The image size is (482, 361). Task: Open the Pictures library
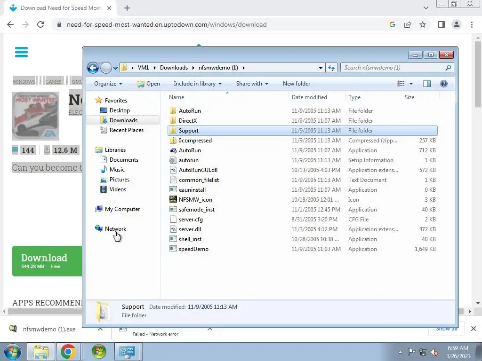[119, 180]
